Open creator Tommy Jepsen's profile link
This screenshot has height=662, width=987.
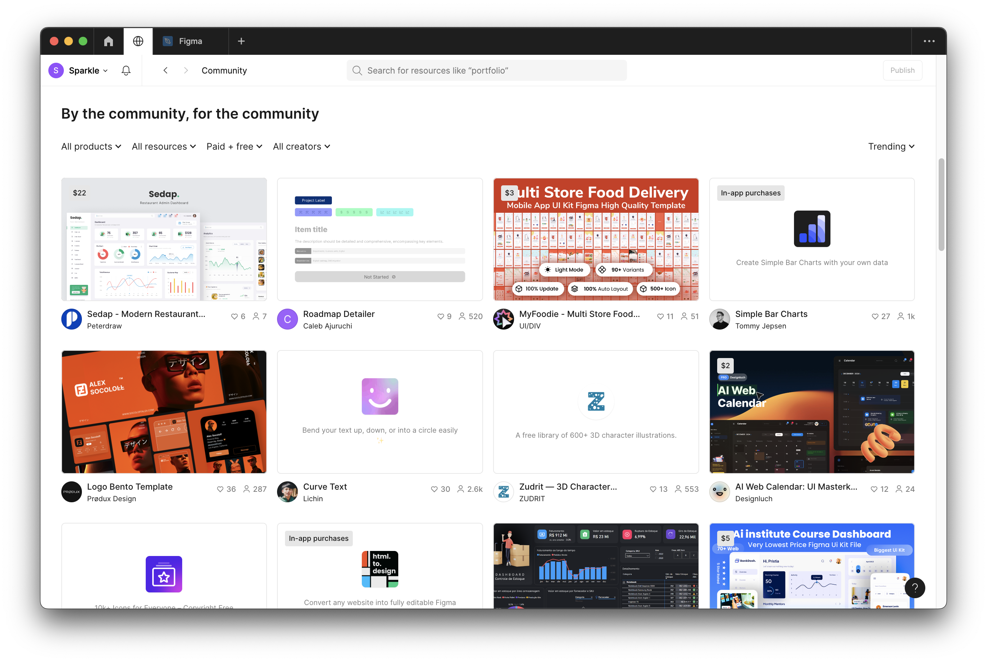tap(760, 326)
